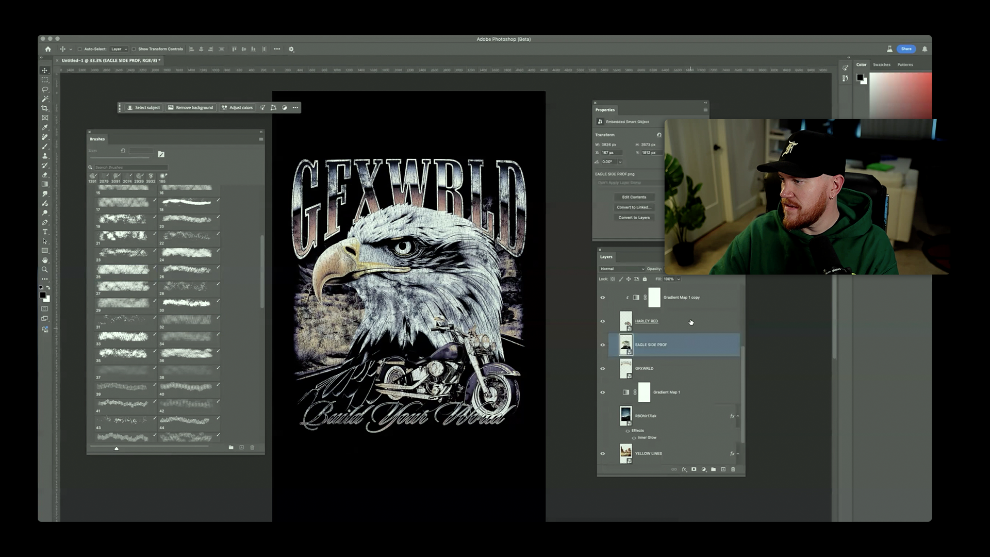The height and width of the screenshot is (557, 990).
Task: Select the Path Selection tool
Action: pyautogui.click(x=45, y=241)
